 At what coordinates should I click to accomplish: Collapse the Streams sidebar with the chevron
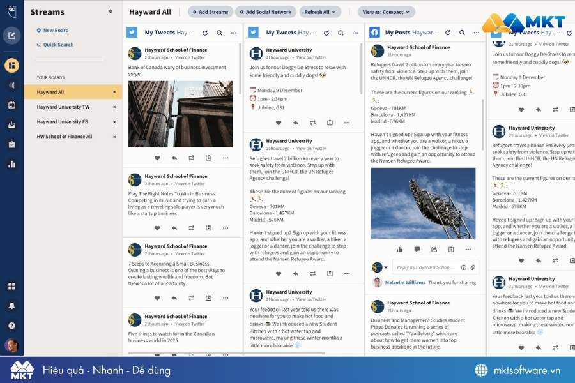point(109,10)
